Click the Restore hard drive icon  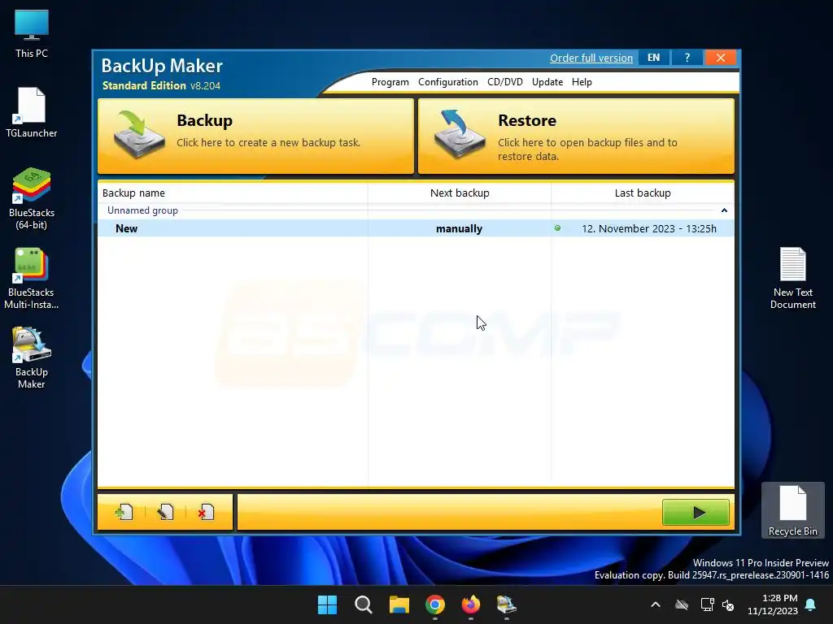coord(460,135)
